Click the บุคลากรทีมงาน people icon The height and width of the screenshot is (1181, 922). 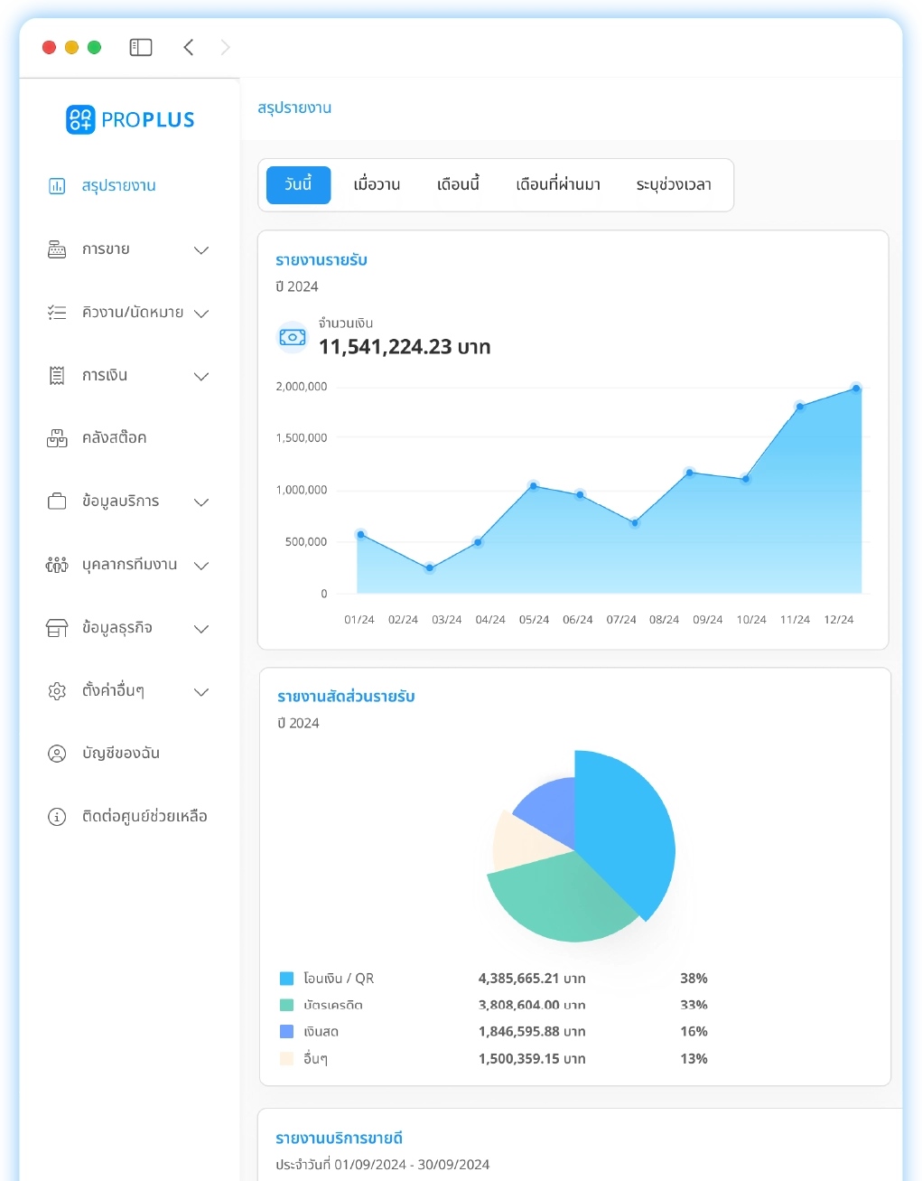pyautogui.click(x=57, y=565)
